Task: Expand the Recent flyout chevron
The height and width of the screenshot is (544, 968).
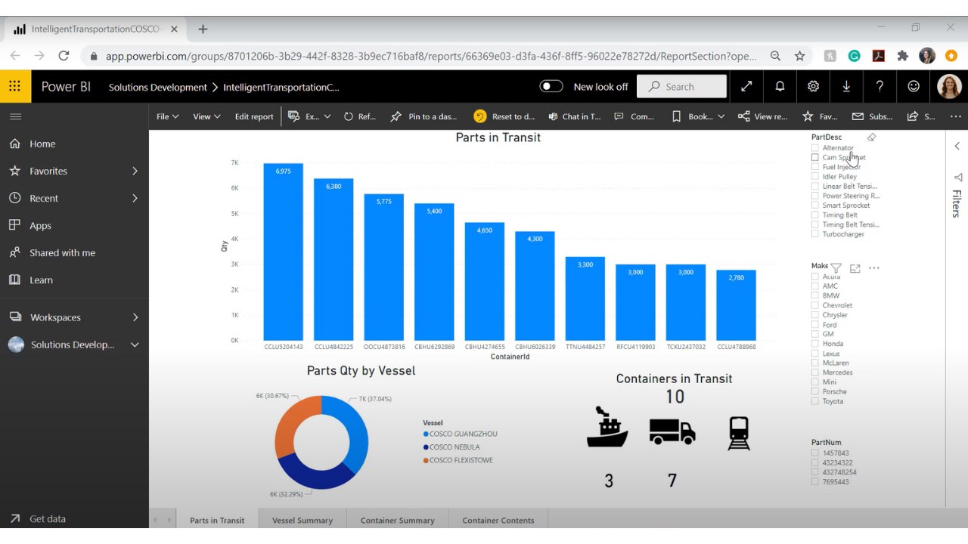Action: tap(135, 199)
